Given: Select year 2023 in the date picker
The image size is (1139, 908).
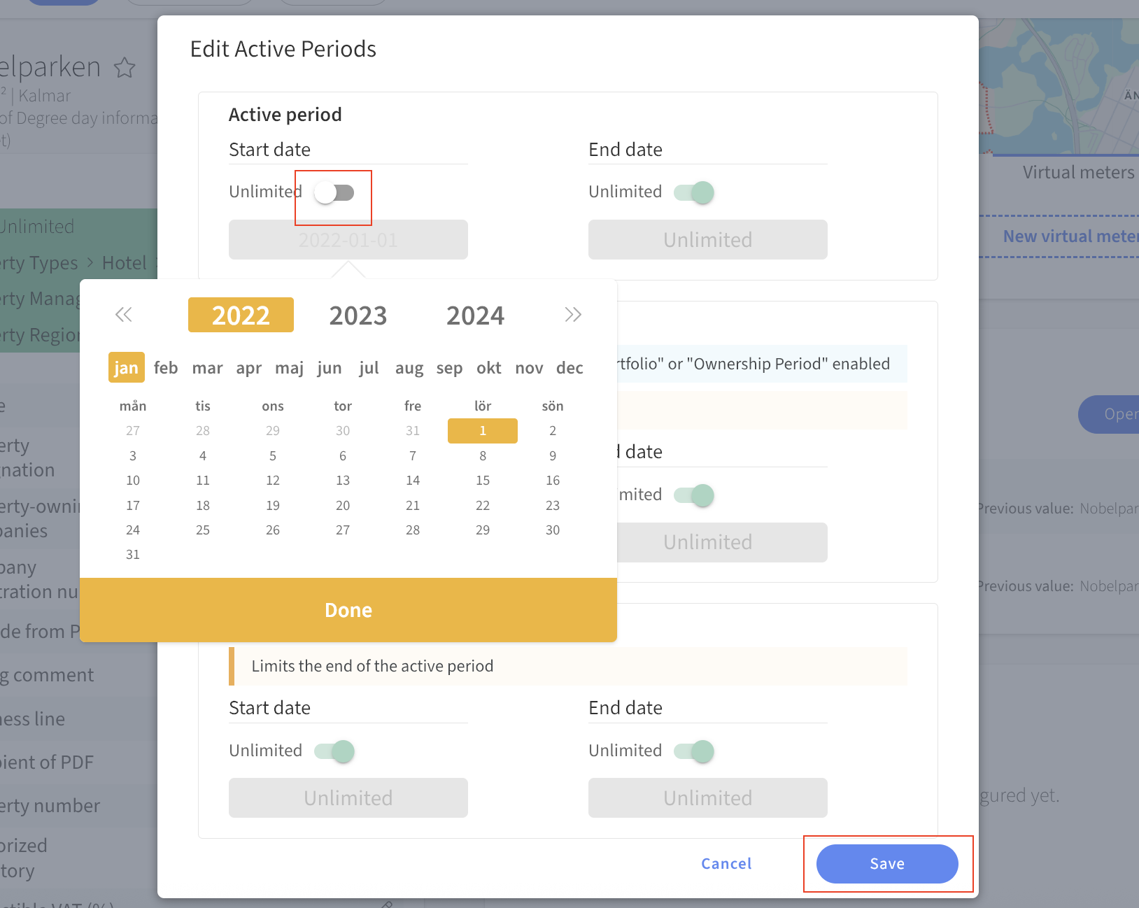Looking at the screenshot, I should (x=358, y=315).
